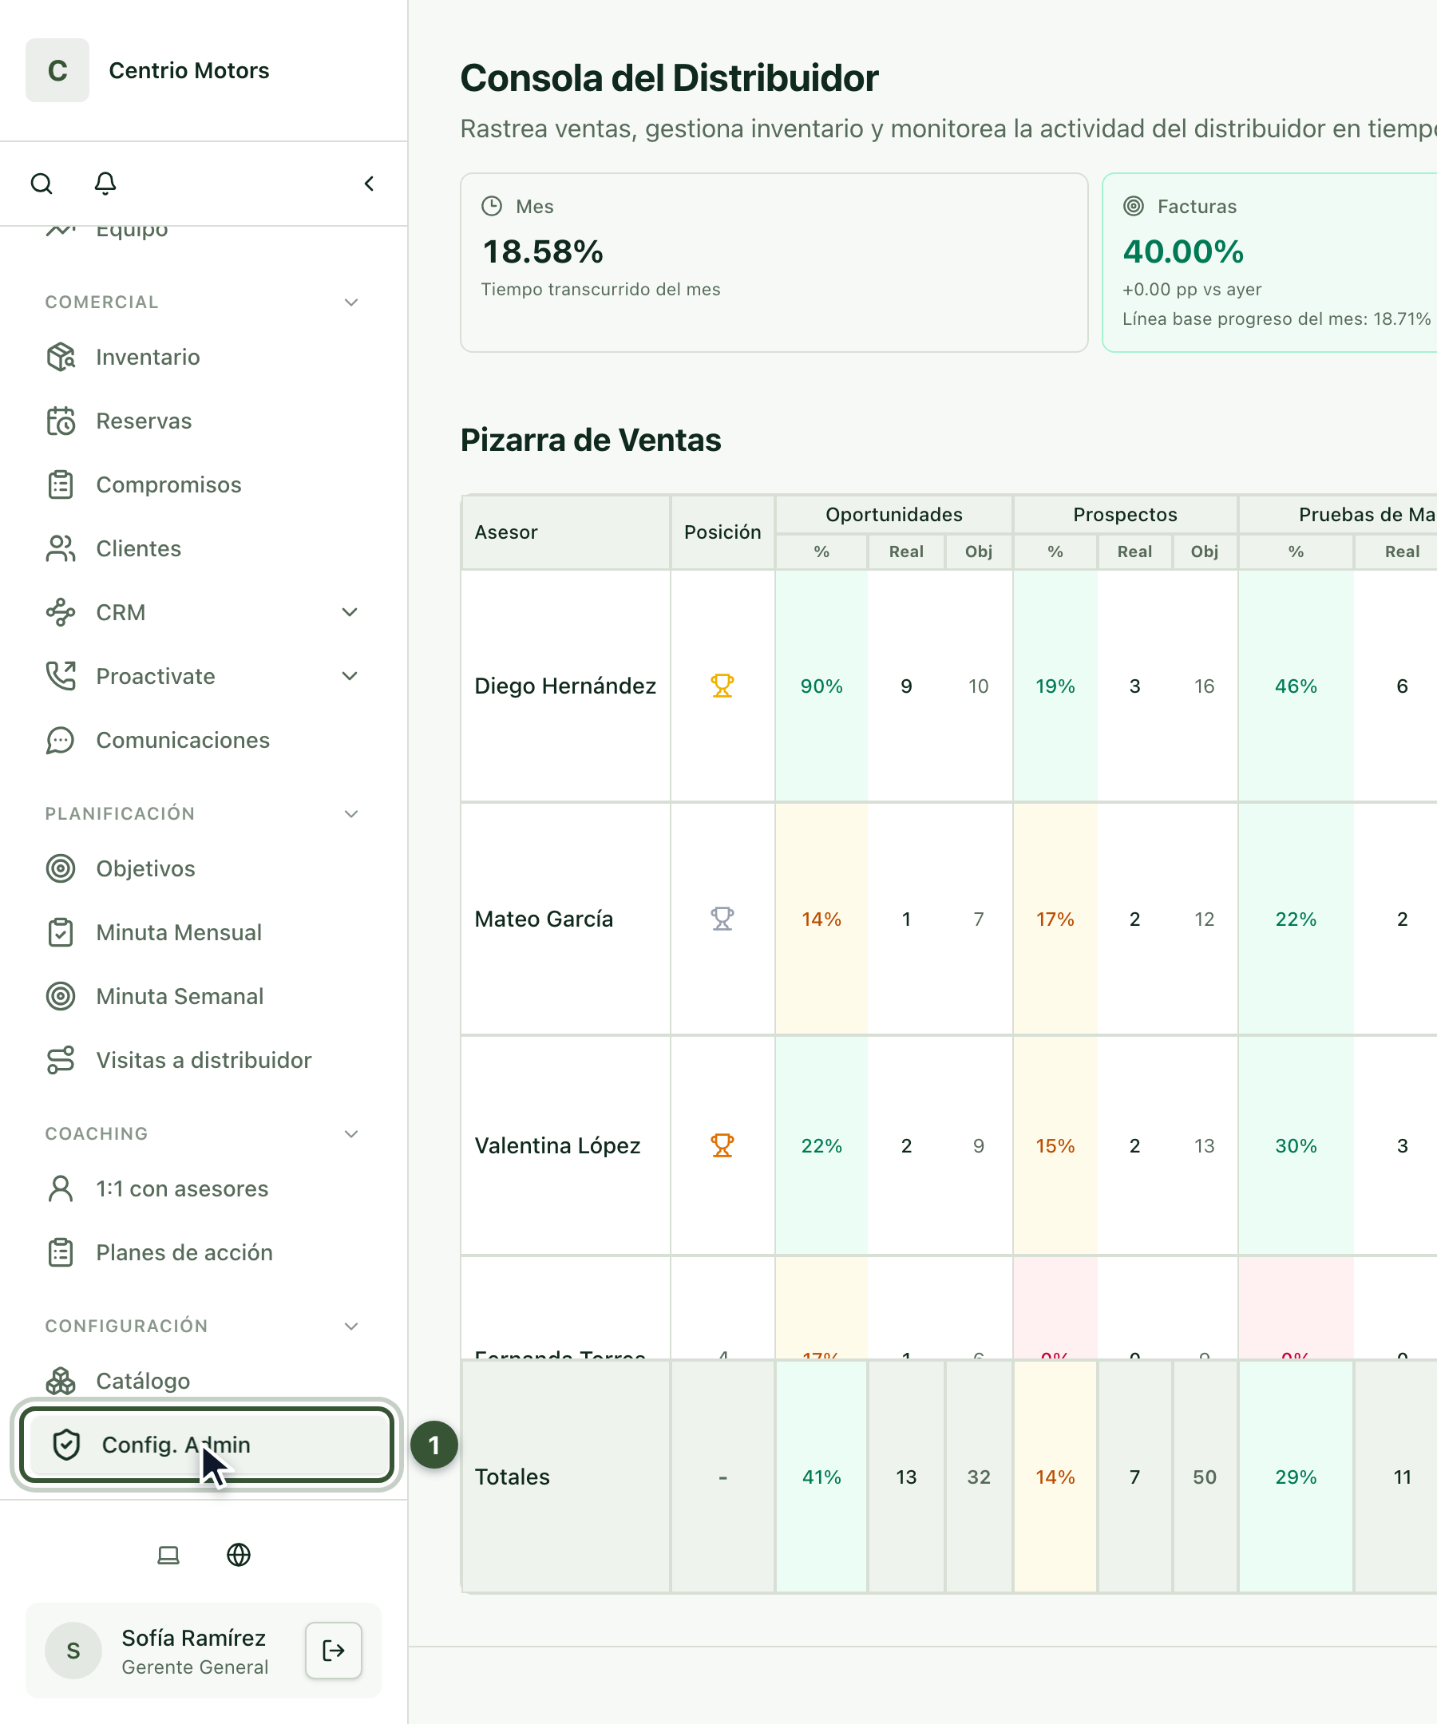Collapse the COACHING section
The width and height of the screenshot is (1437, 1724).
[351, 1133]
